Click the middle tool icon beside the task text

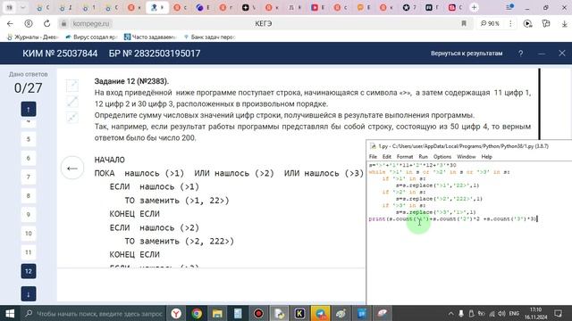click(x=72, y=101)
